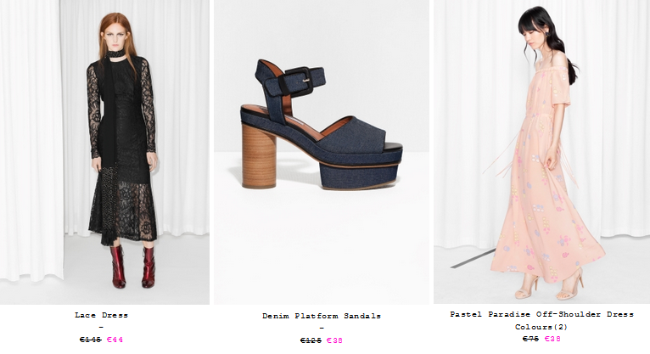Click the nude heels in pastel dress photo
The image size is (650, 354).
(x=550, y=284)
